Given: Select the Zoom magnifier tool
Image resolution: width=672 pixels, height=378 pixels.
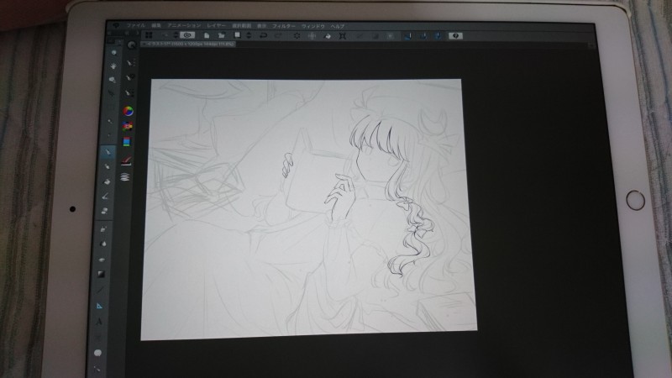Looking at the screenshot, I should [x=113, y=53].
